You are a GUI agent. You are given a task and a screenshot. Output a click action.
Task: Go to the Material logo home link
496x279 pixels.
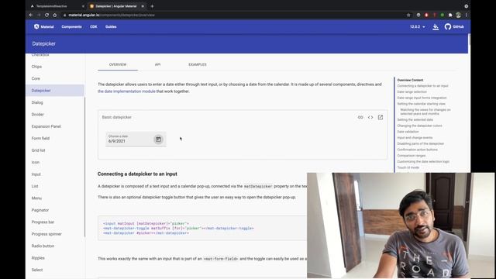pyautogui.click(x=43, y=27)
